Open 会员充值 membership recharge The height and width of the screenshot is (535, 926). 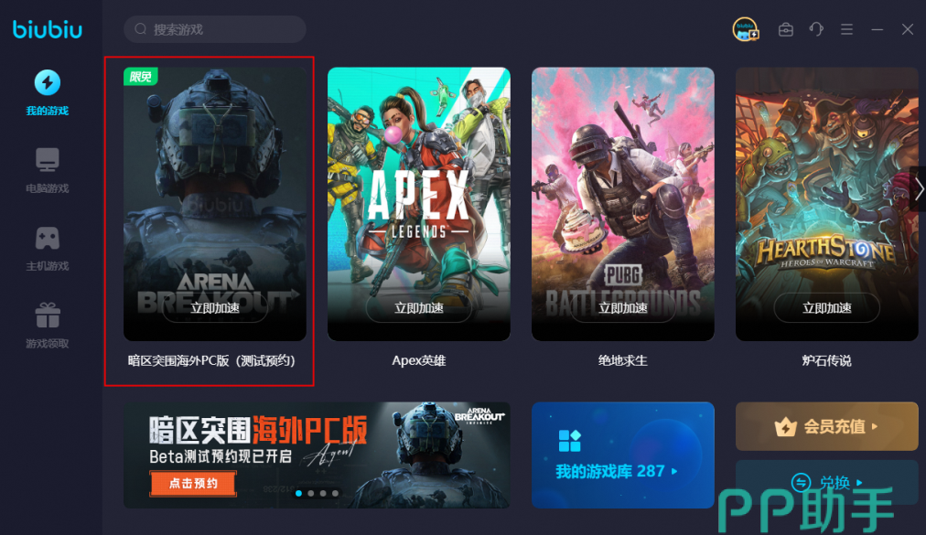coord(827,426)
